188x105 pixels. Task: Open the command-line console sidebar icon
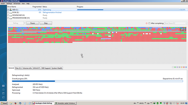click(x=3, y=94)
